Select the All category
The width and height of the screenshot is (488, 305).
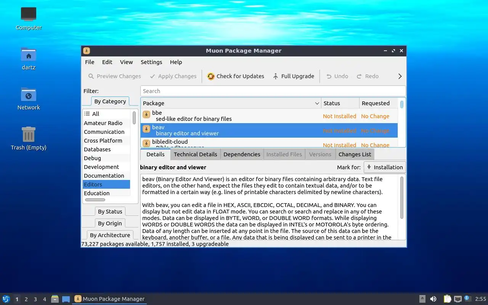(107, 114)
